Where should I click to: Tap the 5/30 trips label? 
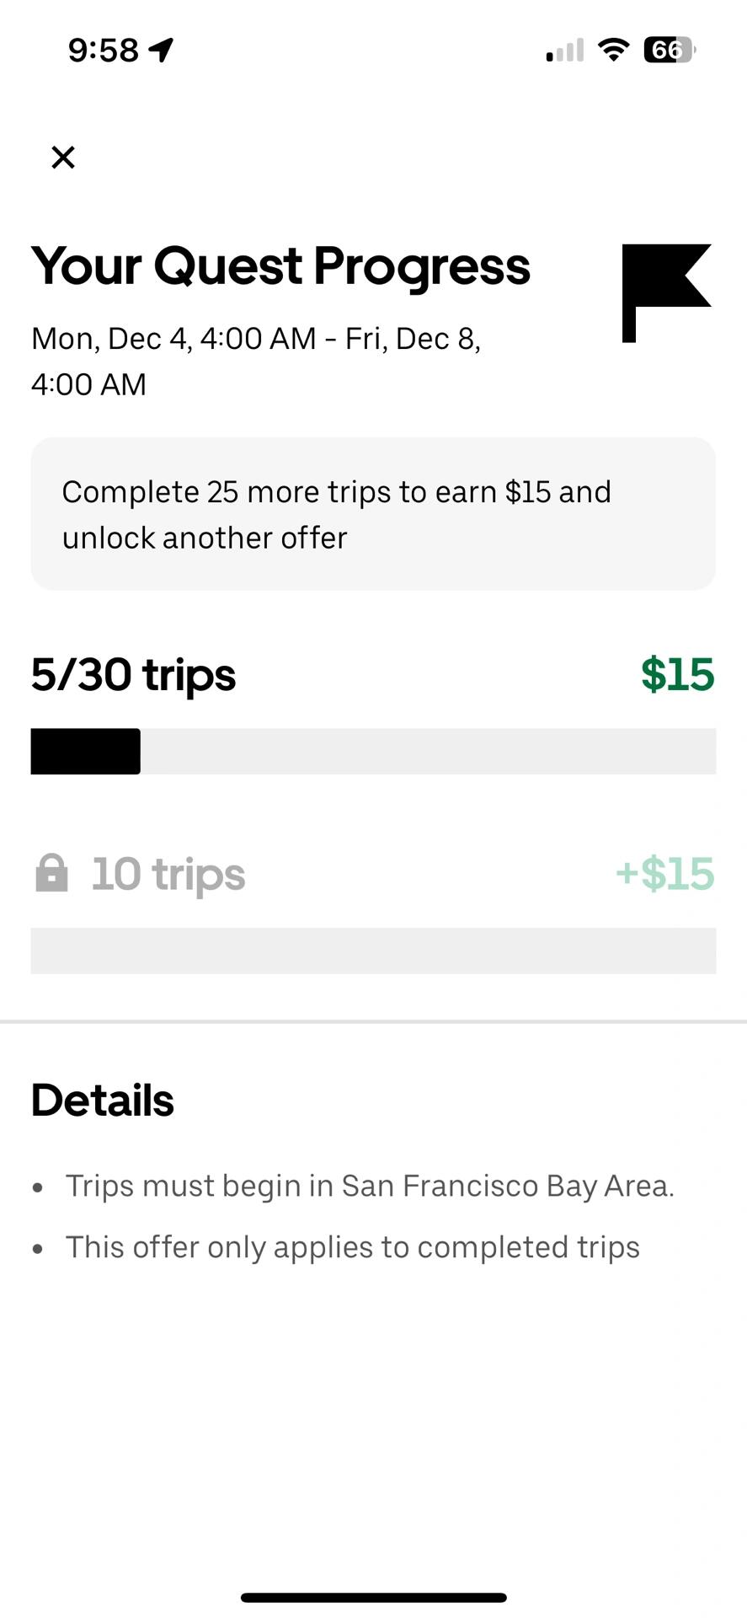133,675
